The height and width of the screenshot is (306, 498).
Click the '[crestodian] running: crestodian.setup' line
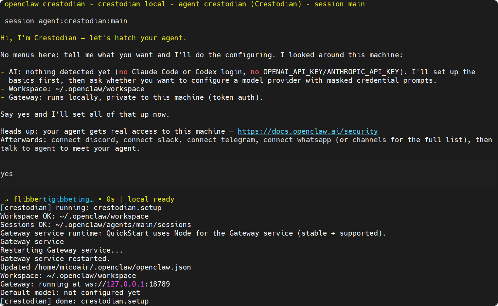point(81,208)
